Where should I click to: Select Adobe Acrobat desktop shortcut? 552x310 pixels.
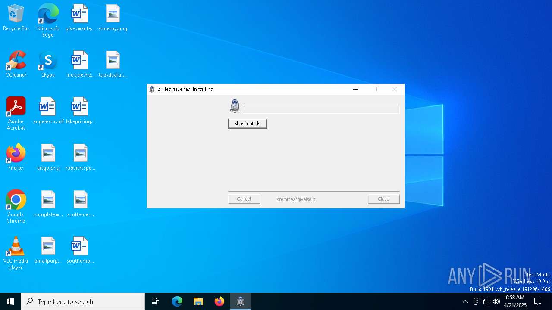[16, 114]
